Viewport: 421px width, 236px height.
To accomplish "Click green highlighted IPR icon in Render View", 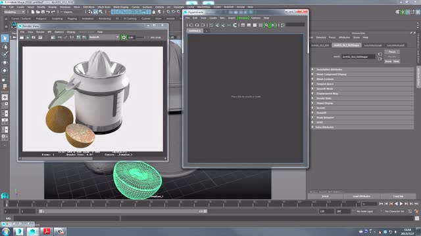I will (x=124, y=37).
